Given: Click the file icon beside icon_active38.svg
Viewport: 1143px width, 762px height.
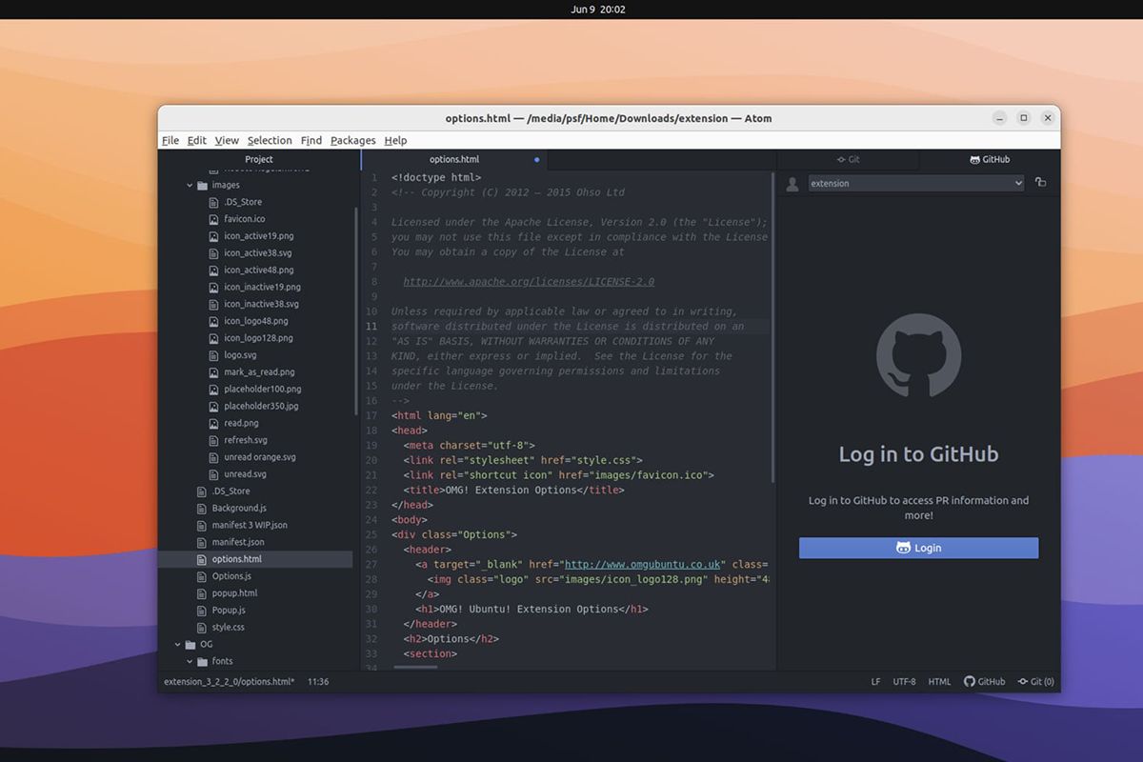Looking at the screenshot, I should point(214,253).
